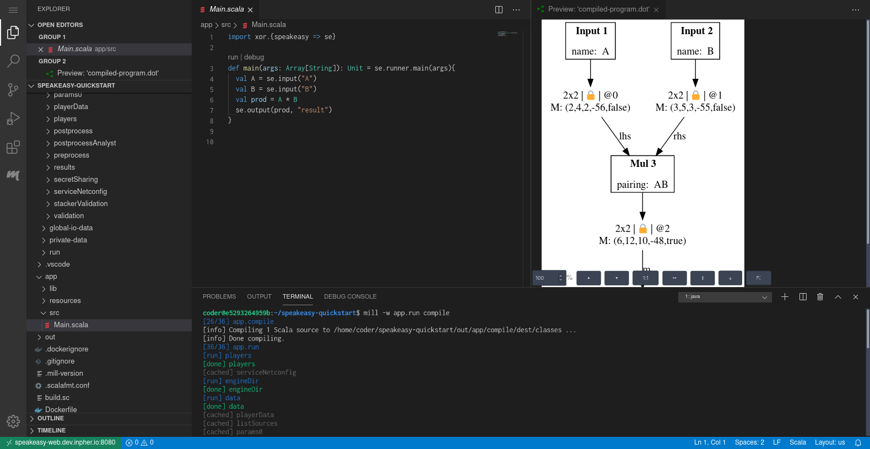Reset graph preview zoom to 1:1

click(645, 278)
